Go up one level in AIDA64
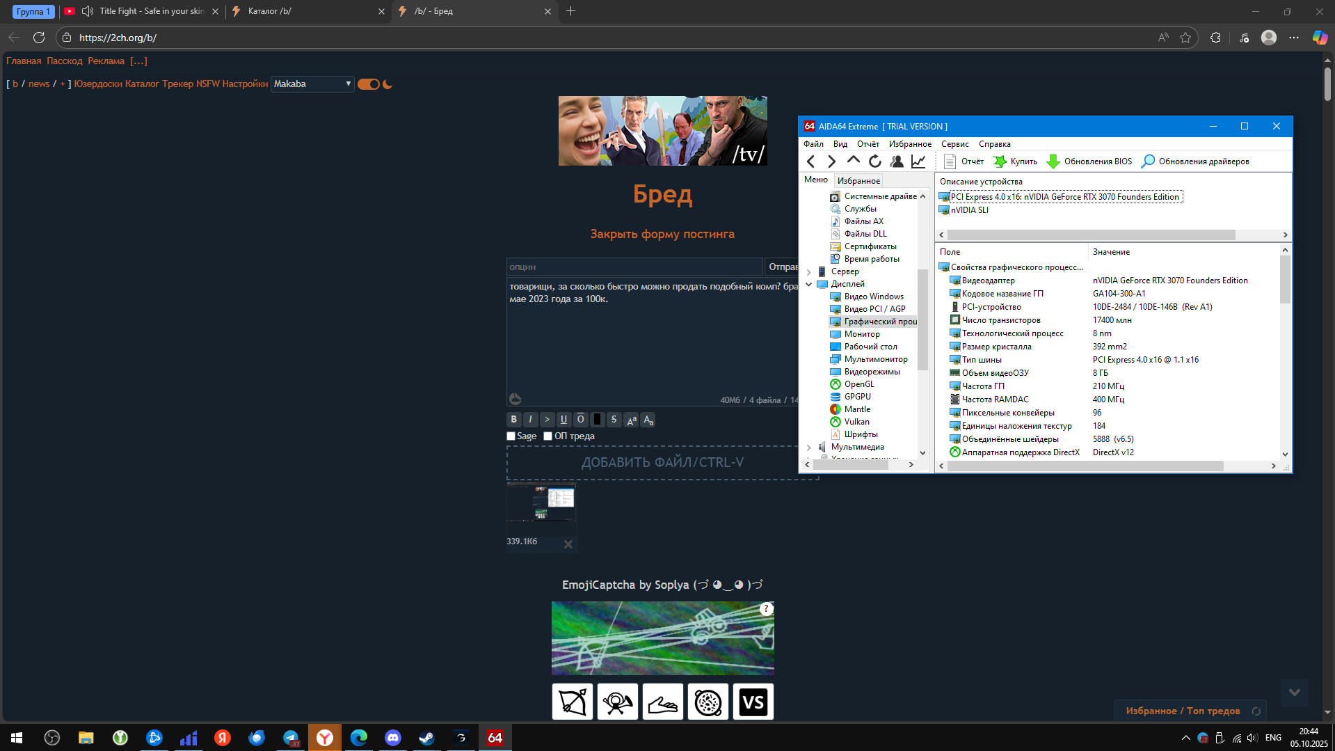Viewport: 1335px width, 751px height. (x=853, y=161)
